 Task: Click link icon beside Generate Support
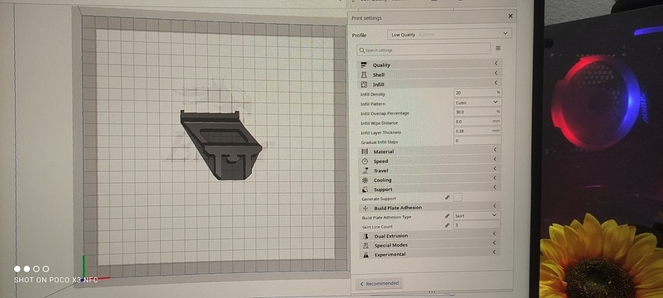click(x=447, y=198)
